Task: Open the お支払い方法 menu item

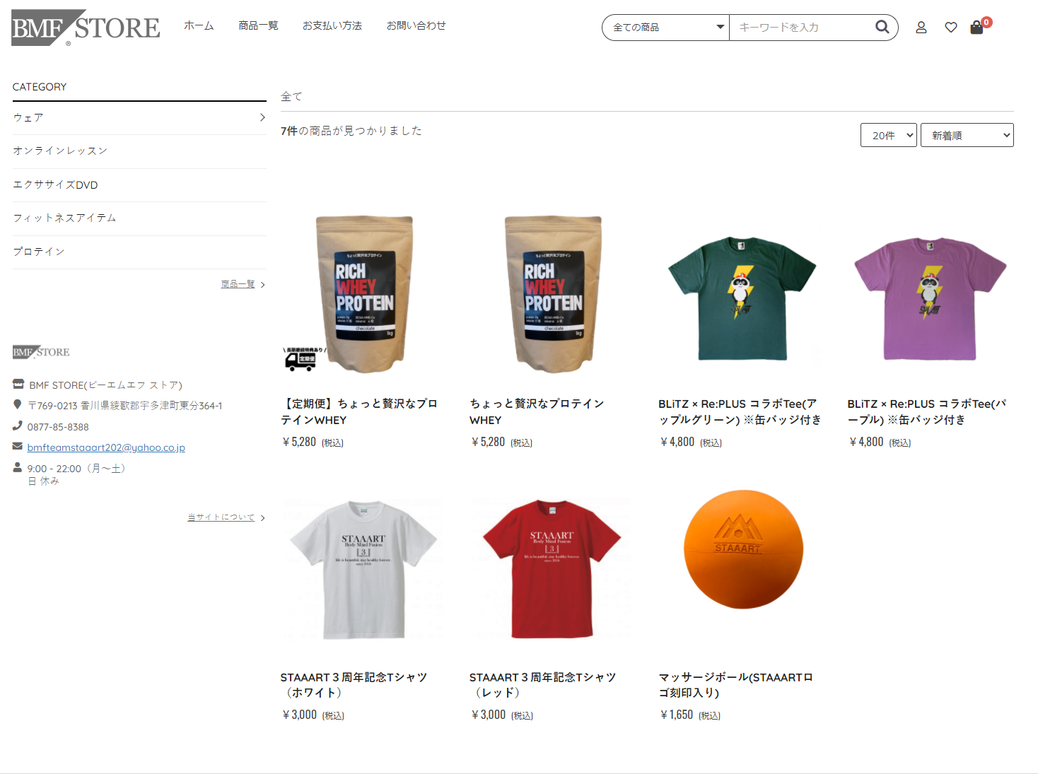Action: [x=332, y=25]
